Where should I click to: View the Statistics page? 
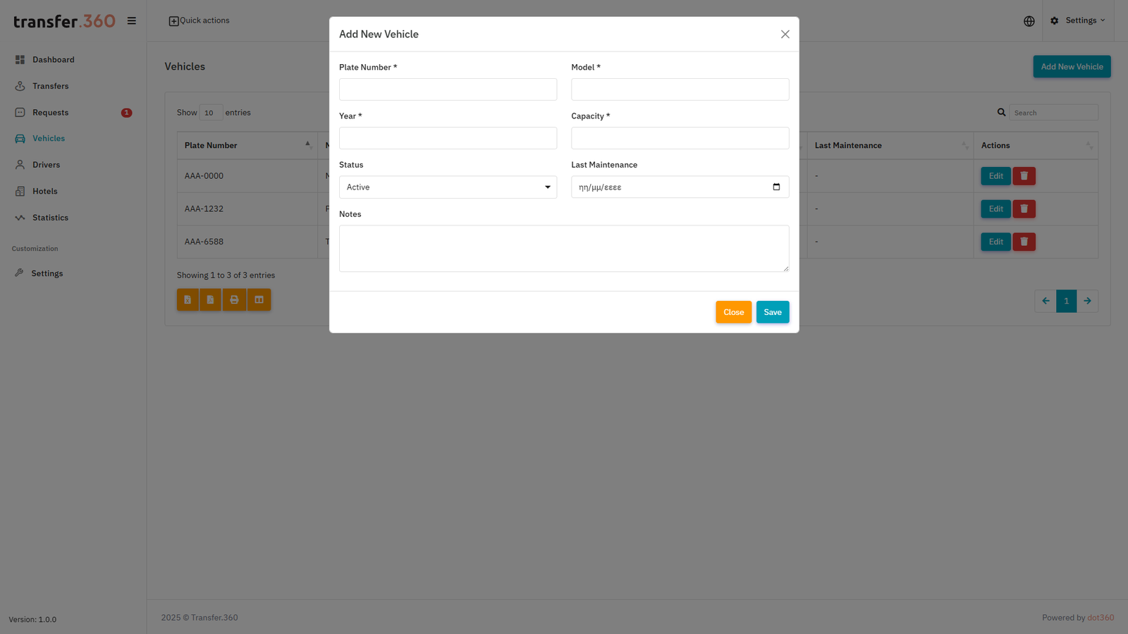49,217
